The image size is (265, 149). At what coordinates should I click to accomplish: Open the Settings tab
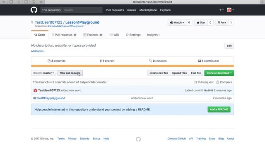click(x=133, y=35)
